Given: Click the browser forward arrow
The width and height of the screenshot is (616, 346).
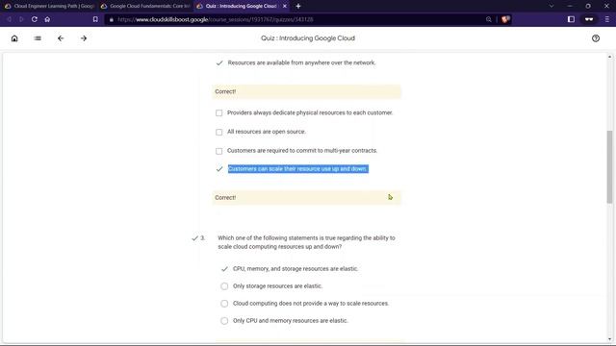Looking at the screenshot, I should pyautogui.click(x=21, y=19).
